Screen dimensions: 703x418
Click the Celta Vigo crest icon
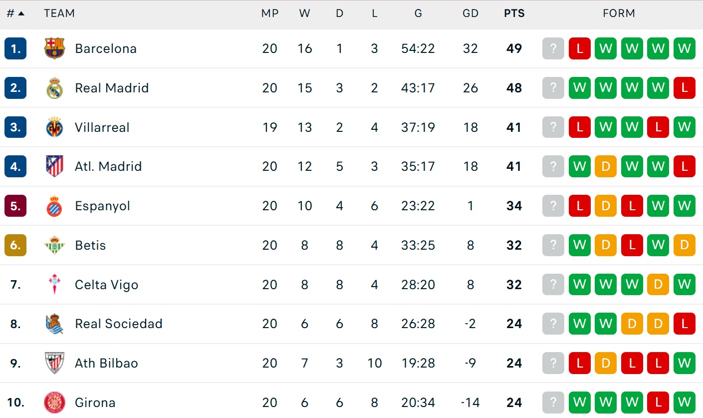54,285
